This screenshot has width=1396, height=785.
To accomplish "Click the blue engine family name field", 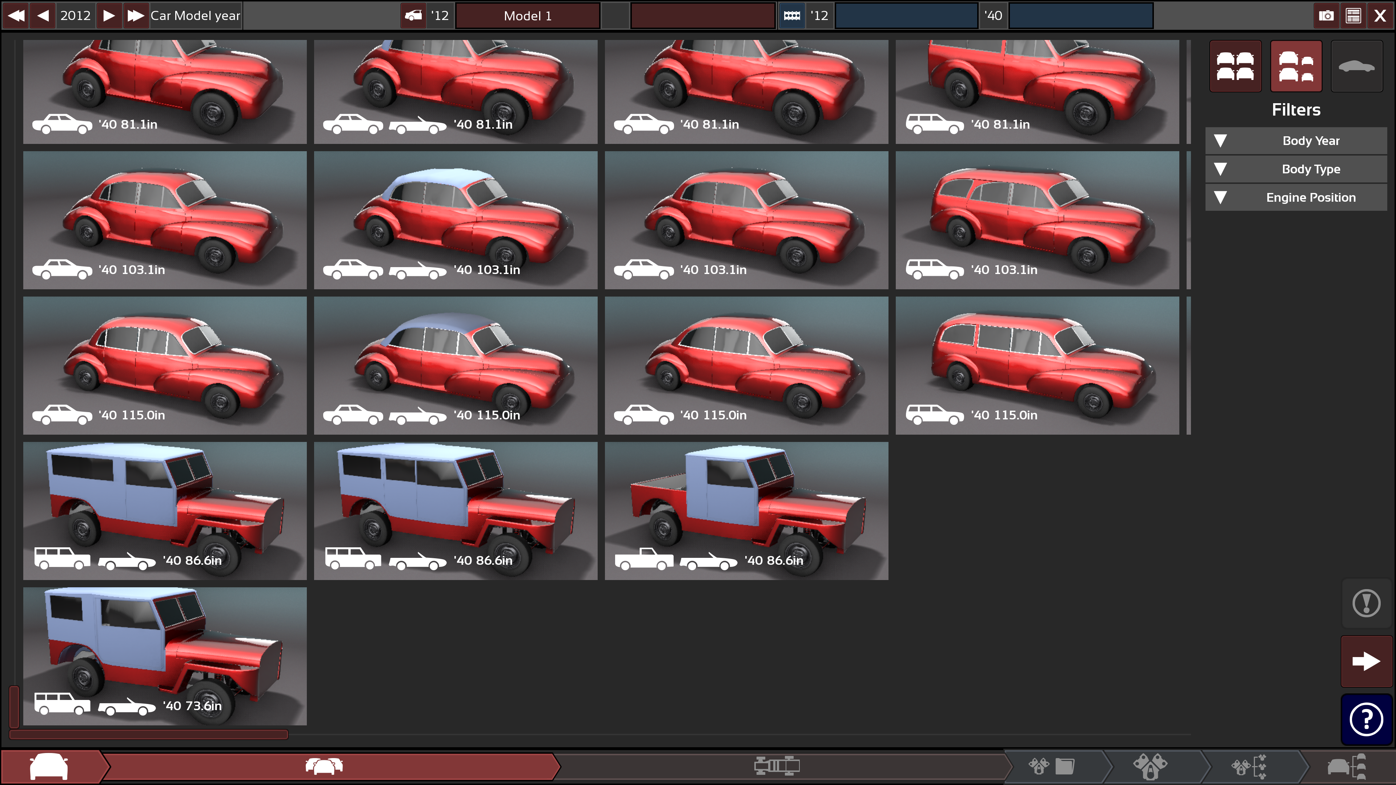I will tap(907, 16).
